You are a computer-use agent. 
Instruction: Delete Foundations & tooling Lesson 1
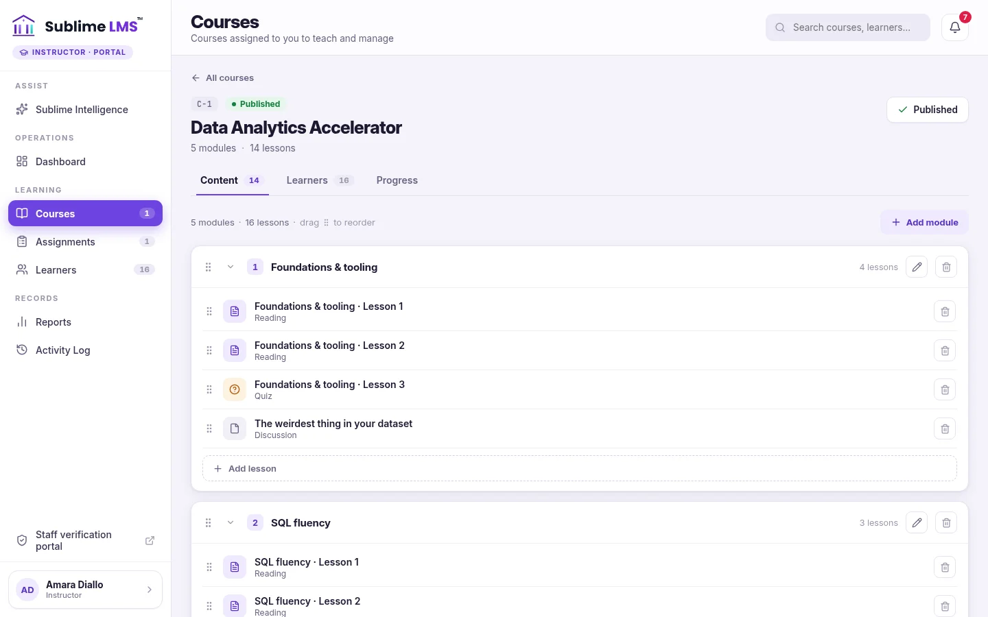(945, 312)
